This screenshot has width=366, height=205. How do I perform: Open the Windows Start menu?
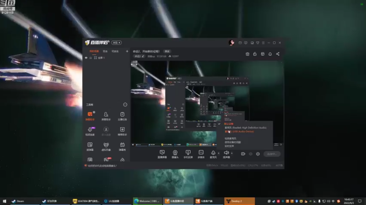tap(5, 201)
